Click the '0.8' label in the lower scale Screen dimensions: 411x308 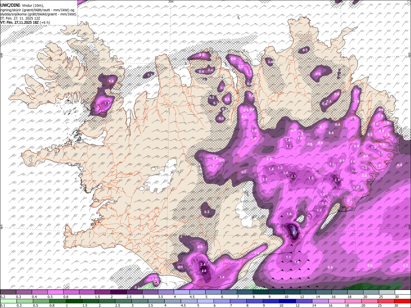click(x=52, y=306)
